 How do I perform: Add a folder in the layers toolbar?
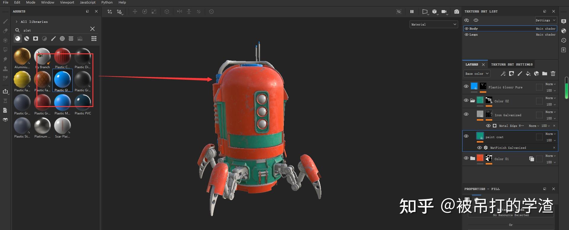pos(545,74)
